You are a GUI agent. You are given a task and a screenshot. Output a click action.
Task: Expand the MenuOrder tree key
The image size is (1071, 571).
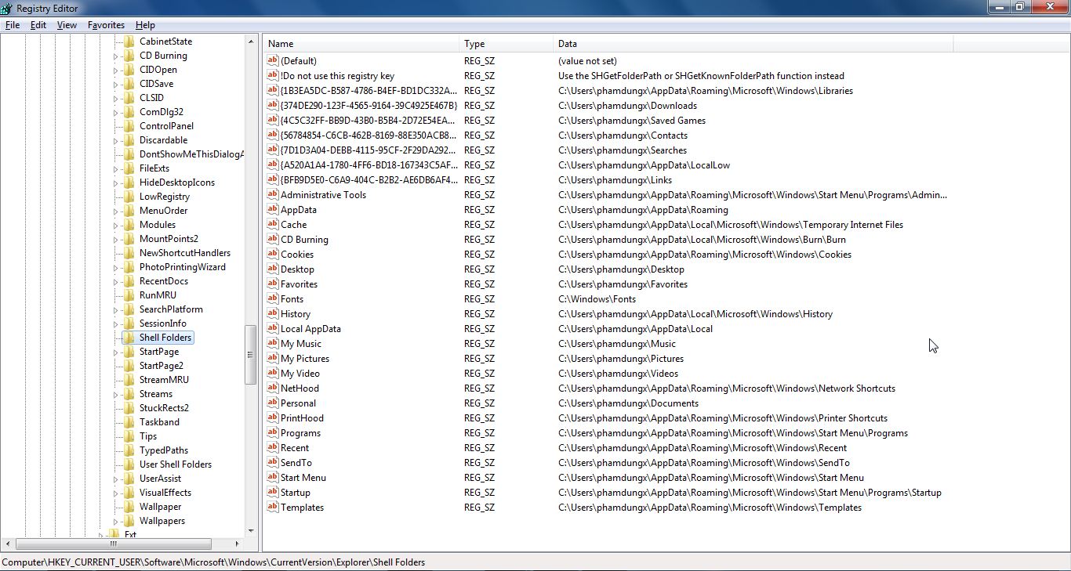tap(116, 211)
